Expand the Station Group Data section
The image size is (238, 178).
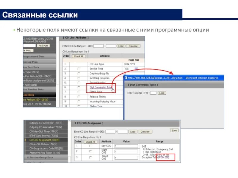tap(46, 158)
